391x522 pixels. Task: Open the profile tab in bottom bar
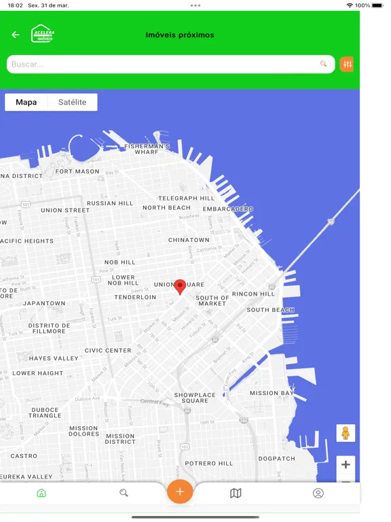coord(318,493)
